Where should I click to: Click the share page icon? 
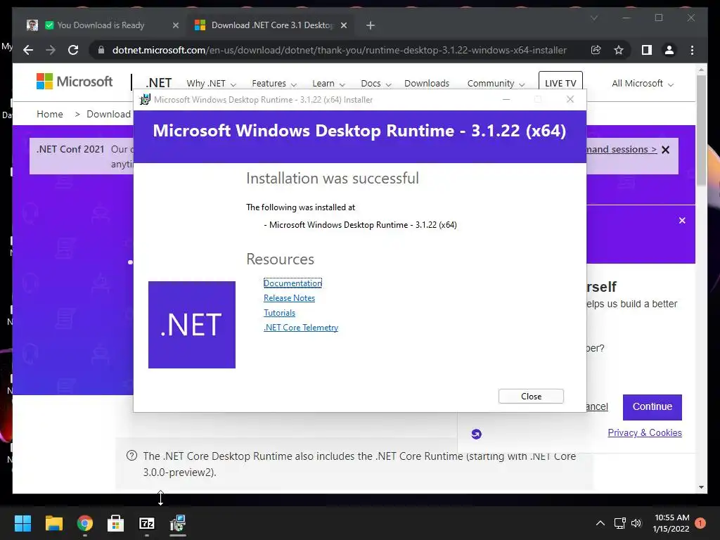(x=596, y=50)
